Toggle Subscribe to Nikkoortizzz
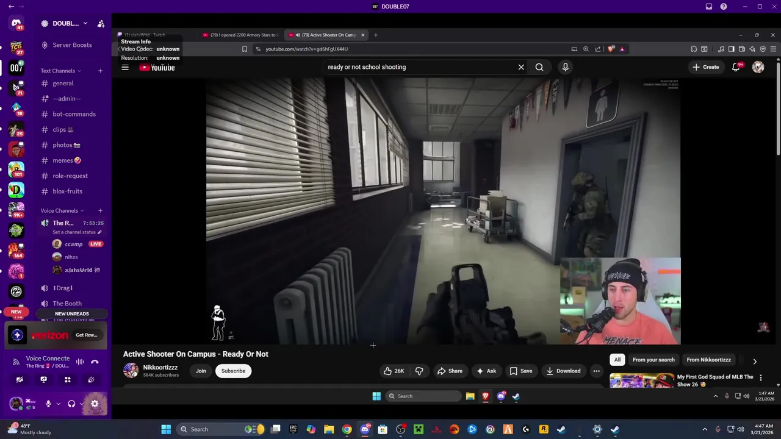The image size is (781, 439). pos(233,371)
